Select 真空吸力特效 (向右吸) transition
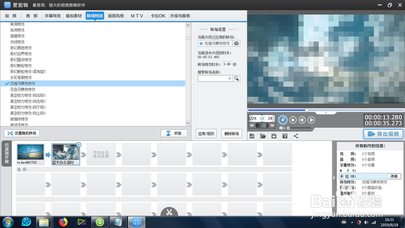 [28, 95]
